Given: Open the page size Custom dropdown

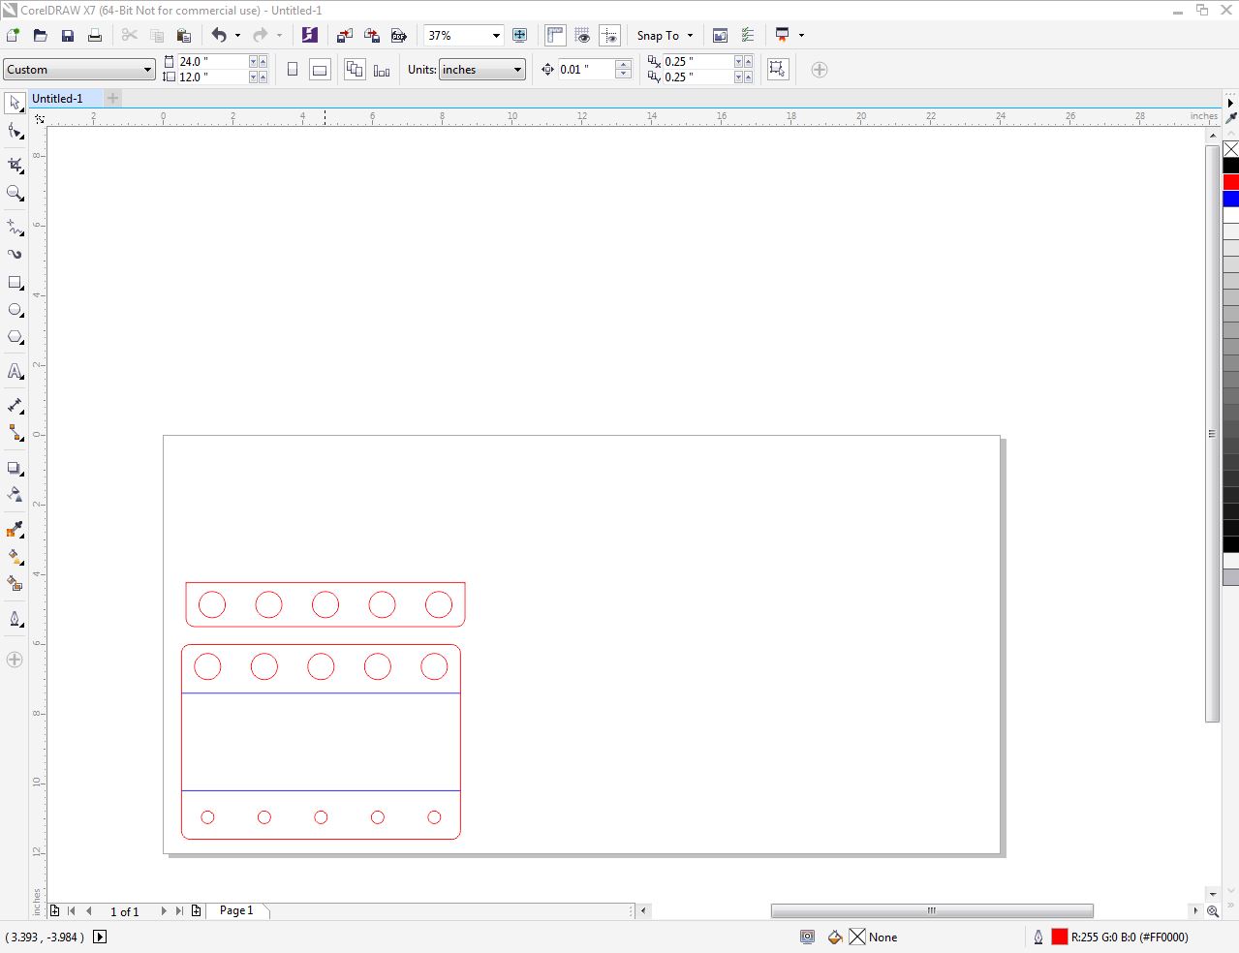Looking at the screenshot, I should tap(78, 70).
